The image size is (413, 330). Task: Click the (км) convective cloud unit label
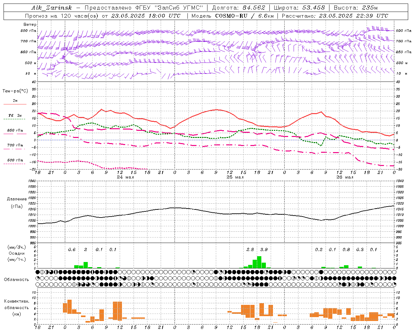coord(17,314)
